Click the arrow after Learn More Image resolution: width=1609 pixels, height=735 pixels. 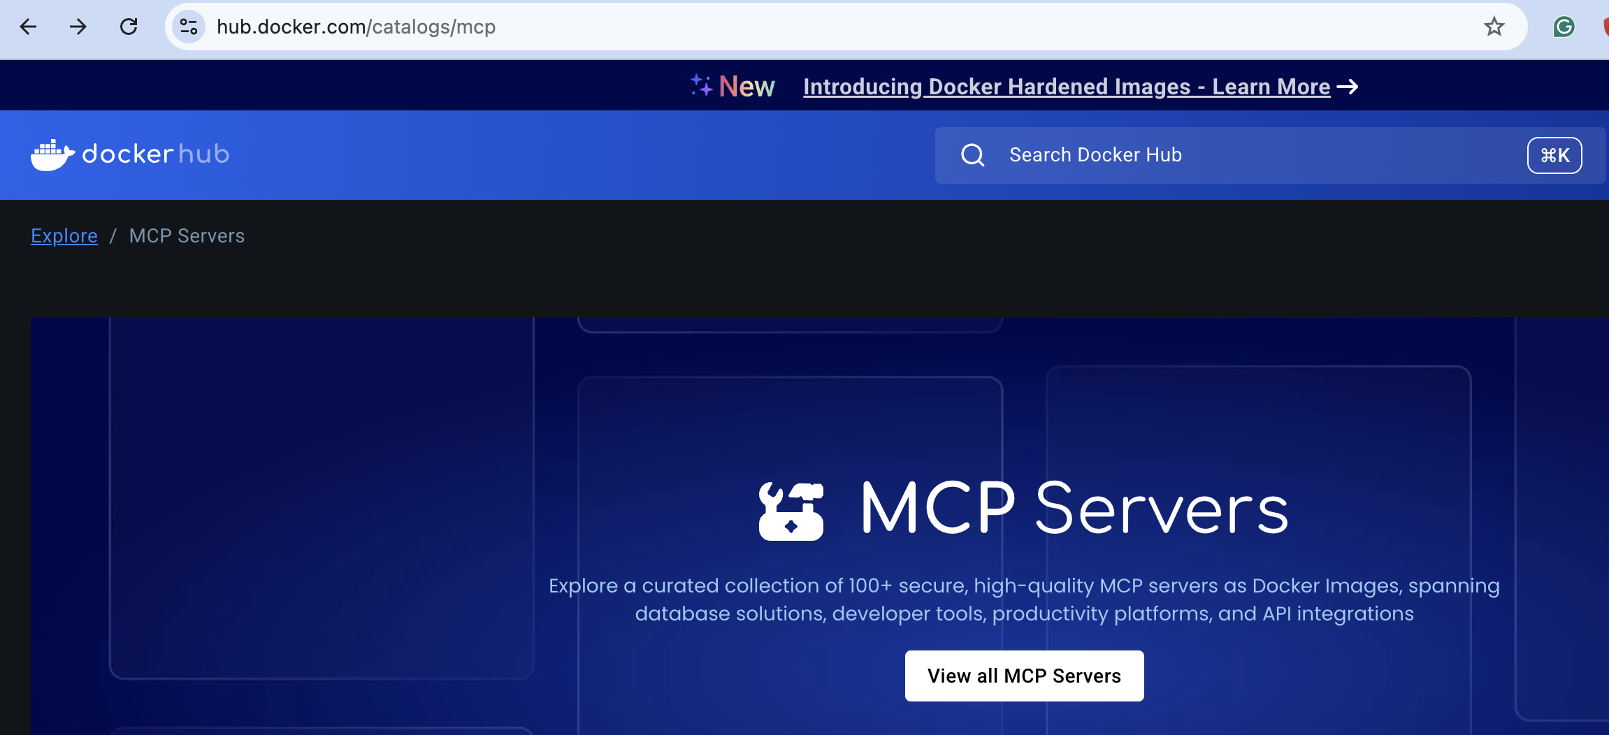pyautogui.click(x=1348, y=87)
